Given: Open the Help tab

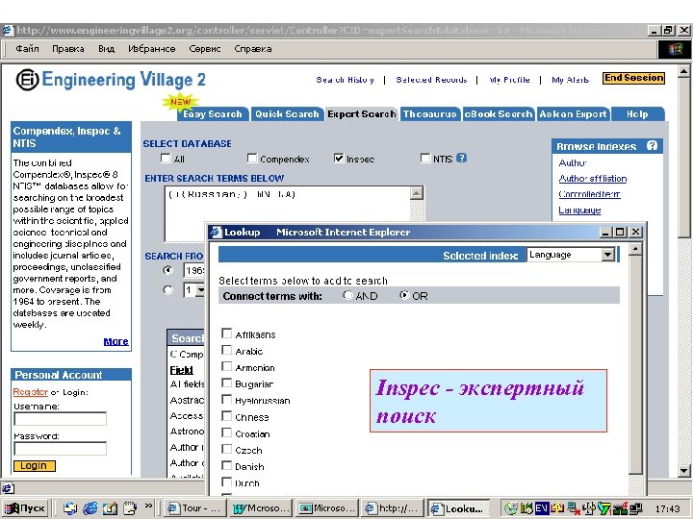Looking at the screenshot, I should pyautogui.click(x=637, y=114).
